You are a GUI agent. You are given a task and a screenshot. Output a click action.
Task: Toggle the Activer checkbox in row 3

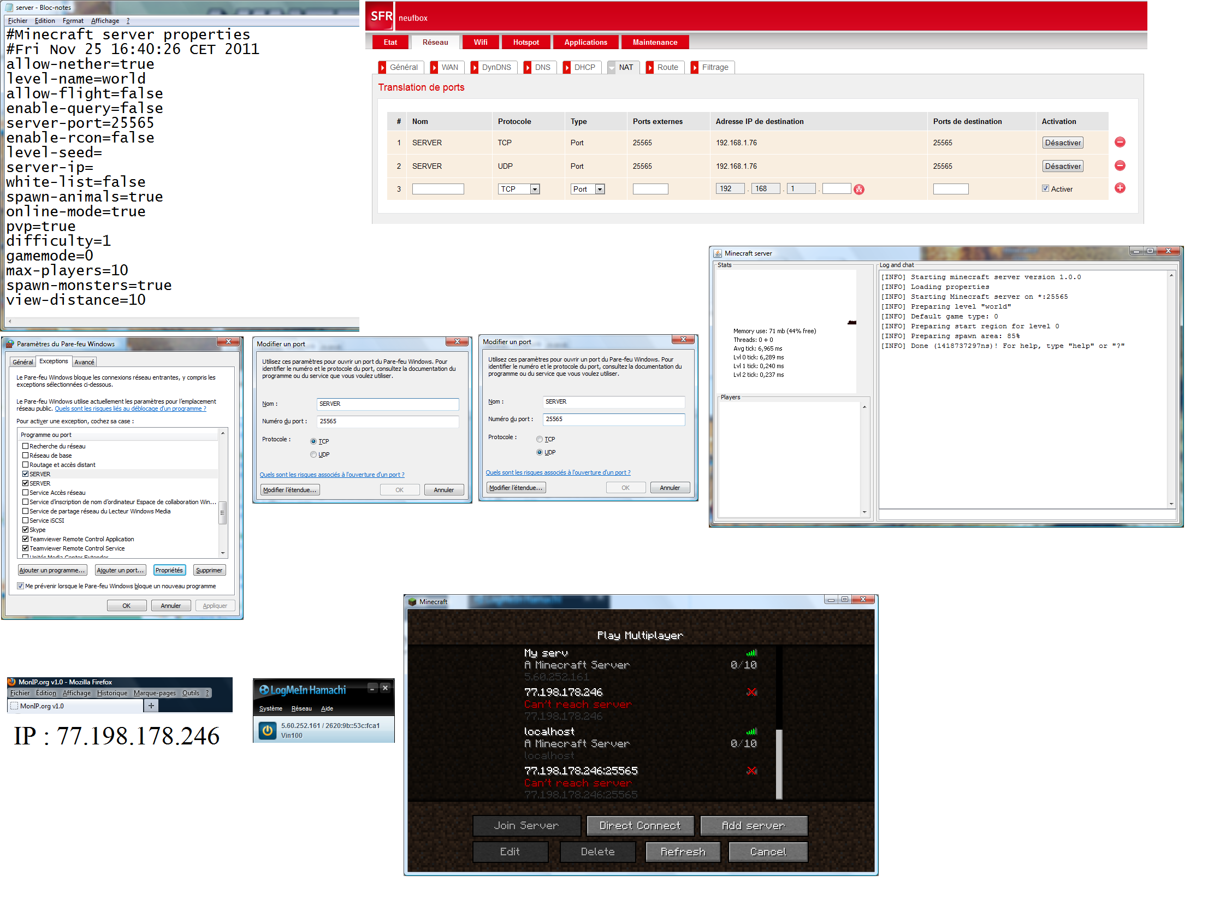(1045, 188)
